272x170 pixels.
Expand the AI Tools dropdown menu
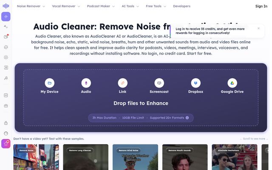[130, 6]
